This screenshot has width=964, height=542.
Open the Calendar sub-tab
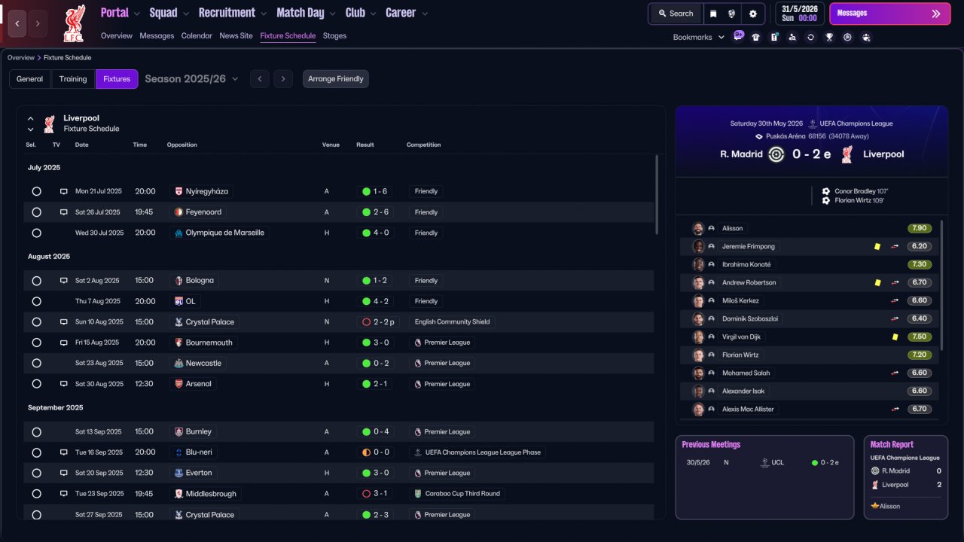197,36
